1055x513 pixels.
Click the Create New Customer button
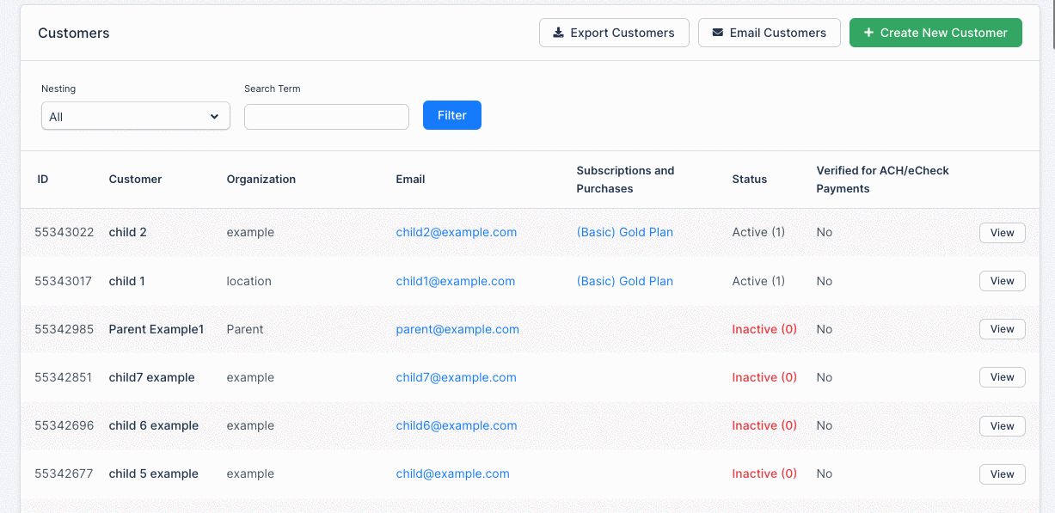click(935, 33)
